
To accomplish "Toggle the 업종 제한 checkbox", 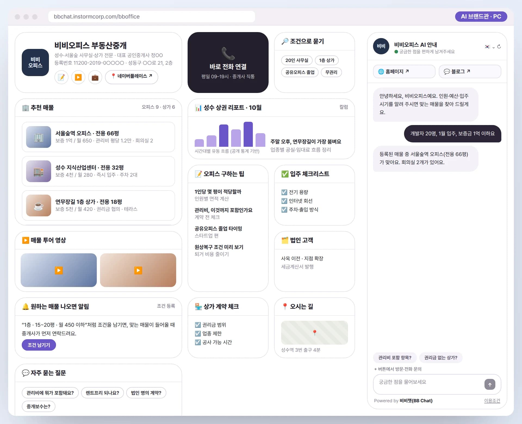I will tap(198, 333).
